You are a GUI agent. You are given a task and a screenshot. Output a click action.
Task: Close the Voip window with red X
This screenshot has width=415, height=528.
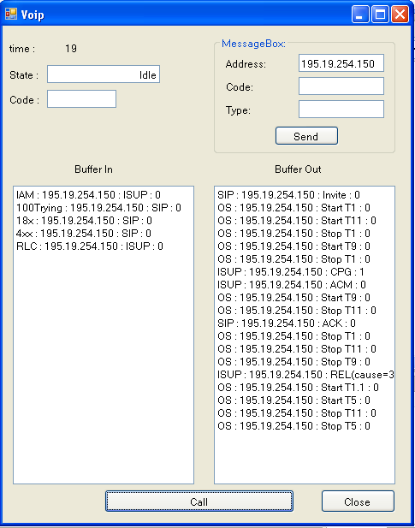coord(400,15)
